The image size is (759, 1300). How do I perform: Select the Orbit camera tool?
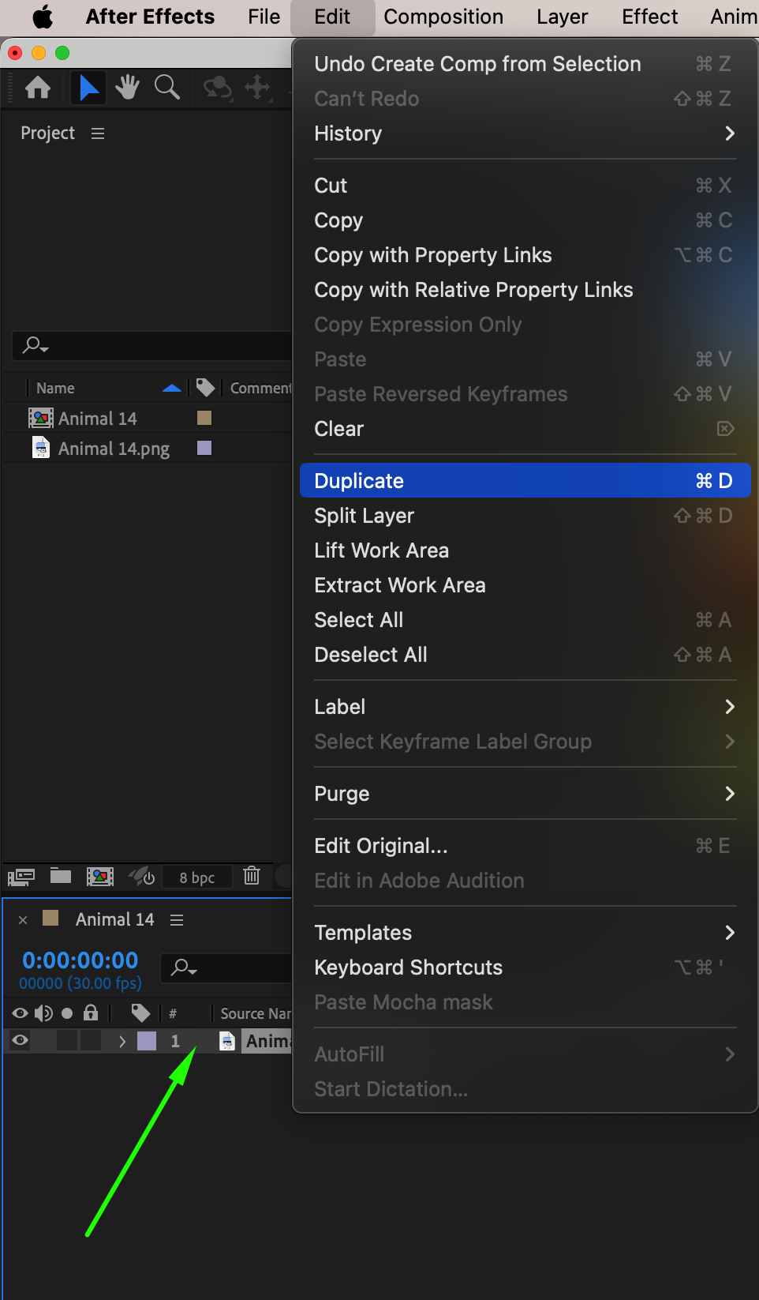[x=217, y=87]
